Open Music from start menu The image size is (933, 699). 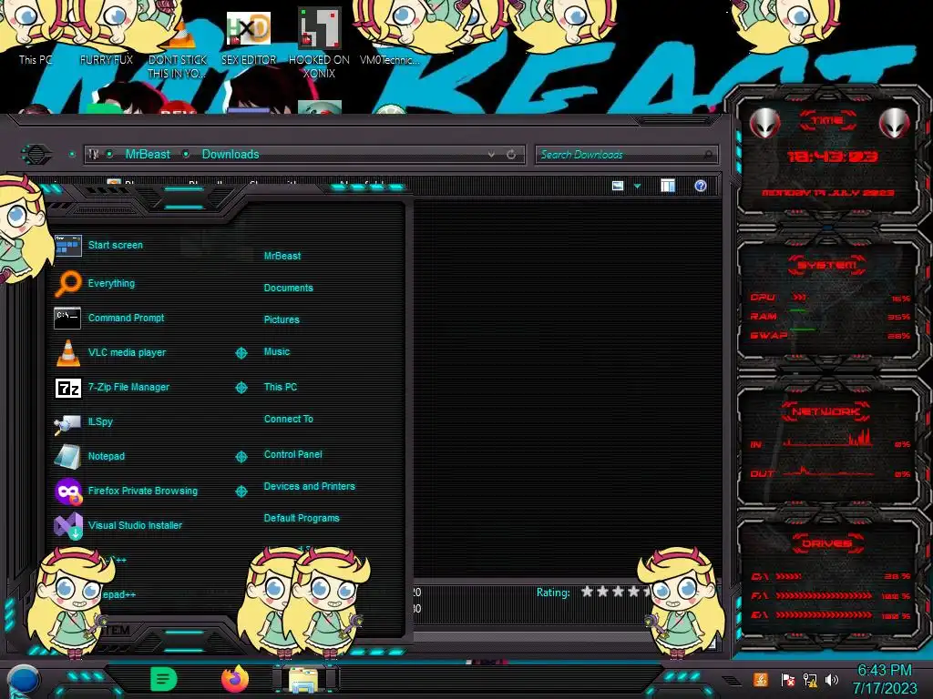point(277,352)
